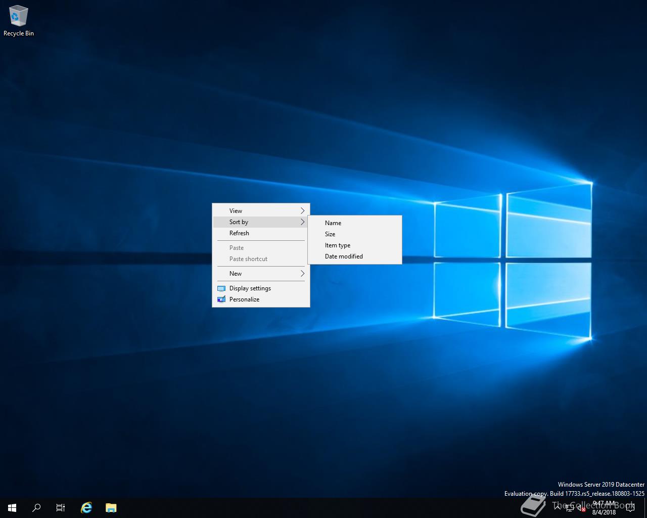Open Task View on taskbar
Viewport: 647px width, 518px height.
[x=61, y=507]
